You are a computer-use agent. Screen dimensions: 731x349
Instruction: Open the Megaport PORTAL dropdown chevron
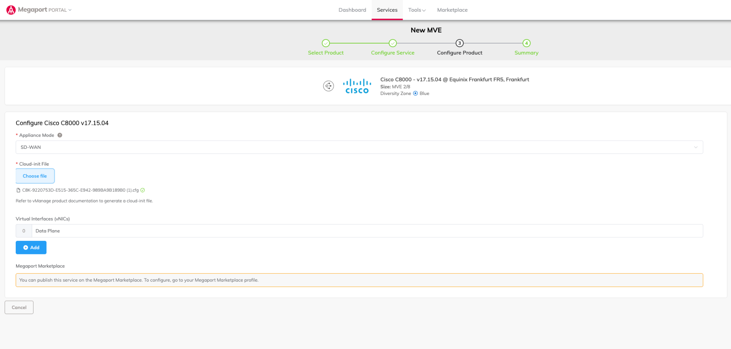[x=70, y=10]
